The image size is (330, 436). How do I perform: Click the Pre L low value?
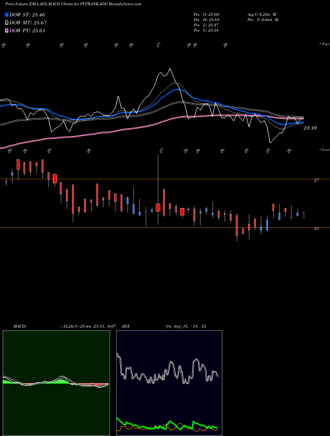tap(207, 25)
